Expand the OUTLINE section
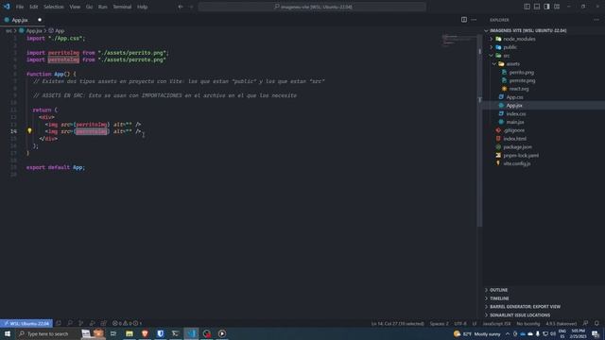The width and height of the screenshot is (605, 340). coord(498,290)
